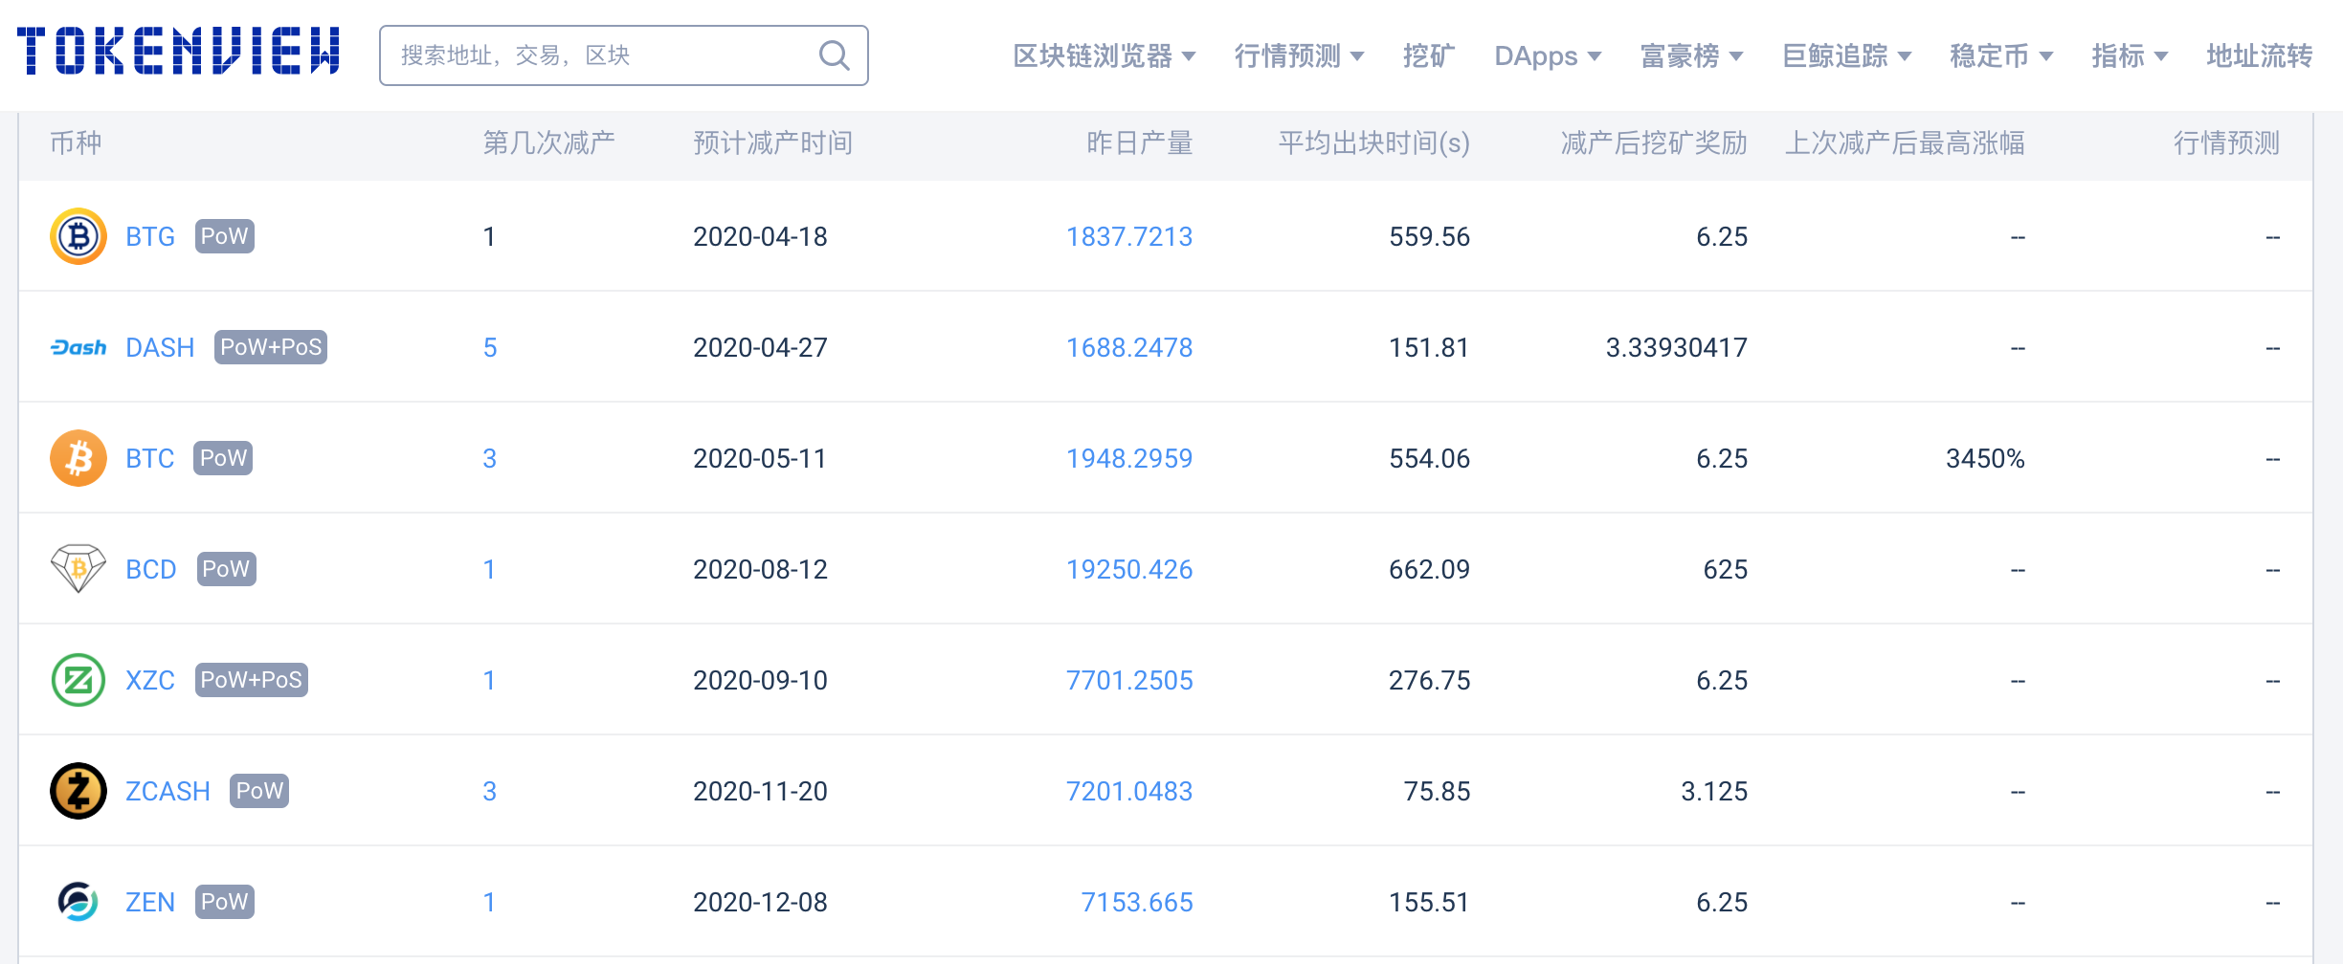Open the BCD coin link

tap(151, 569)
